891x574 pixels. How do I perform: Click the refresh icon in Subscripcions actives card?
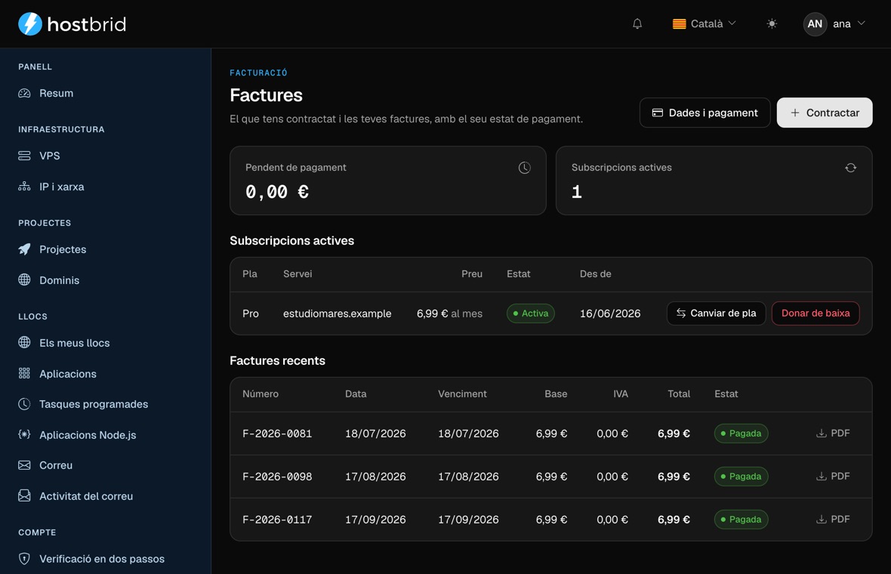click(x=851, y=168)
